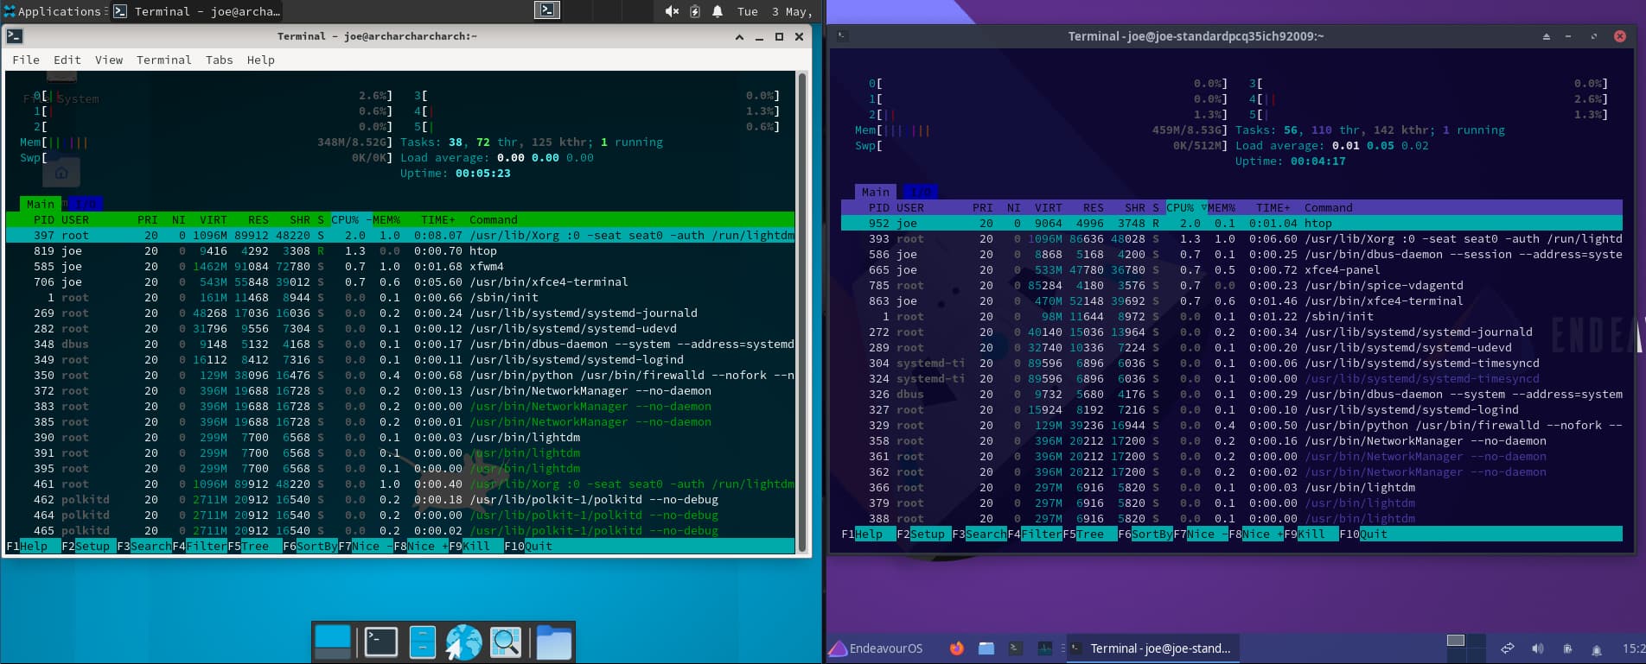This screenshot has width=1646, height=664.
Task: Click the volume speaker in the EndeavourOS panel
Action: point(1538,648)
